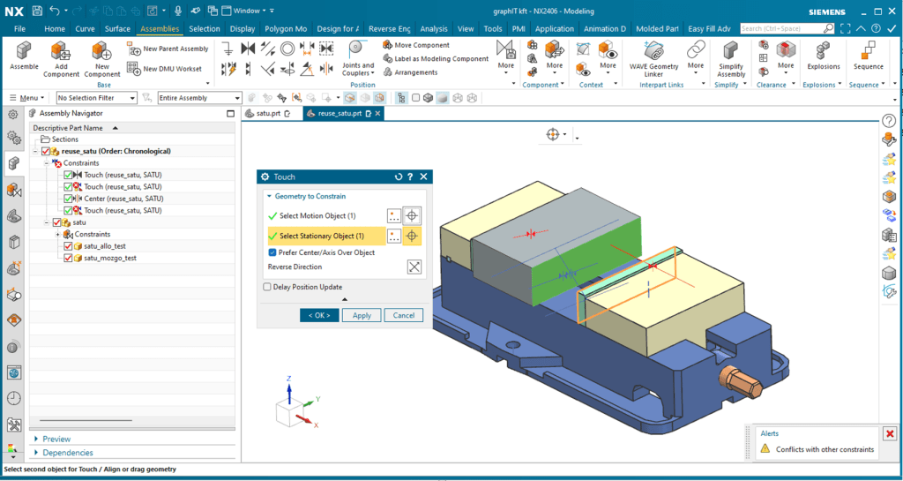Switch to the satu.prt document tab
This screenshot has height=481, width=903.
tap(268, 114)
